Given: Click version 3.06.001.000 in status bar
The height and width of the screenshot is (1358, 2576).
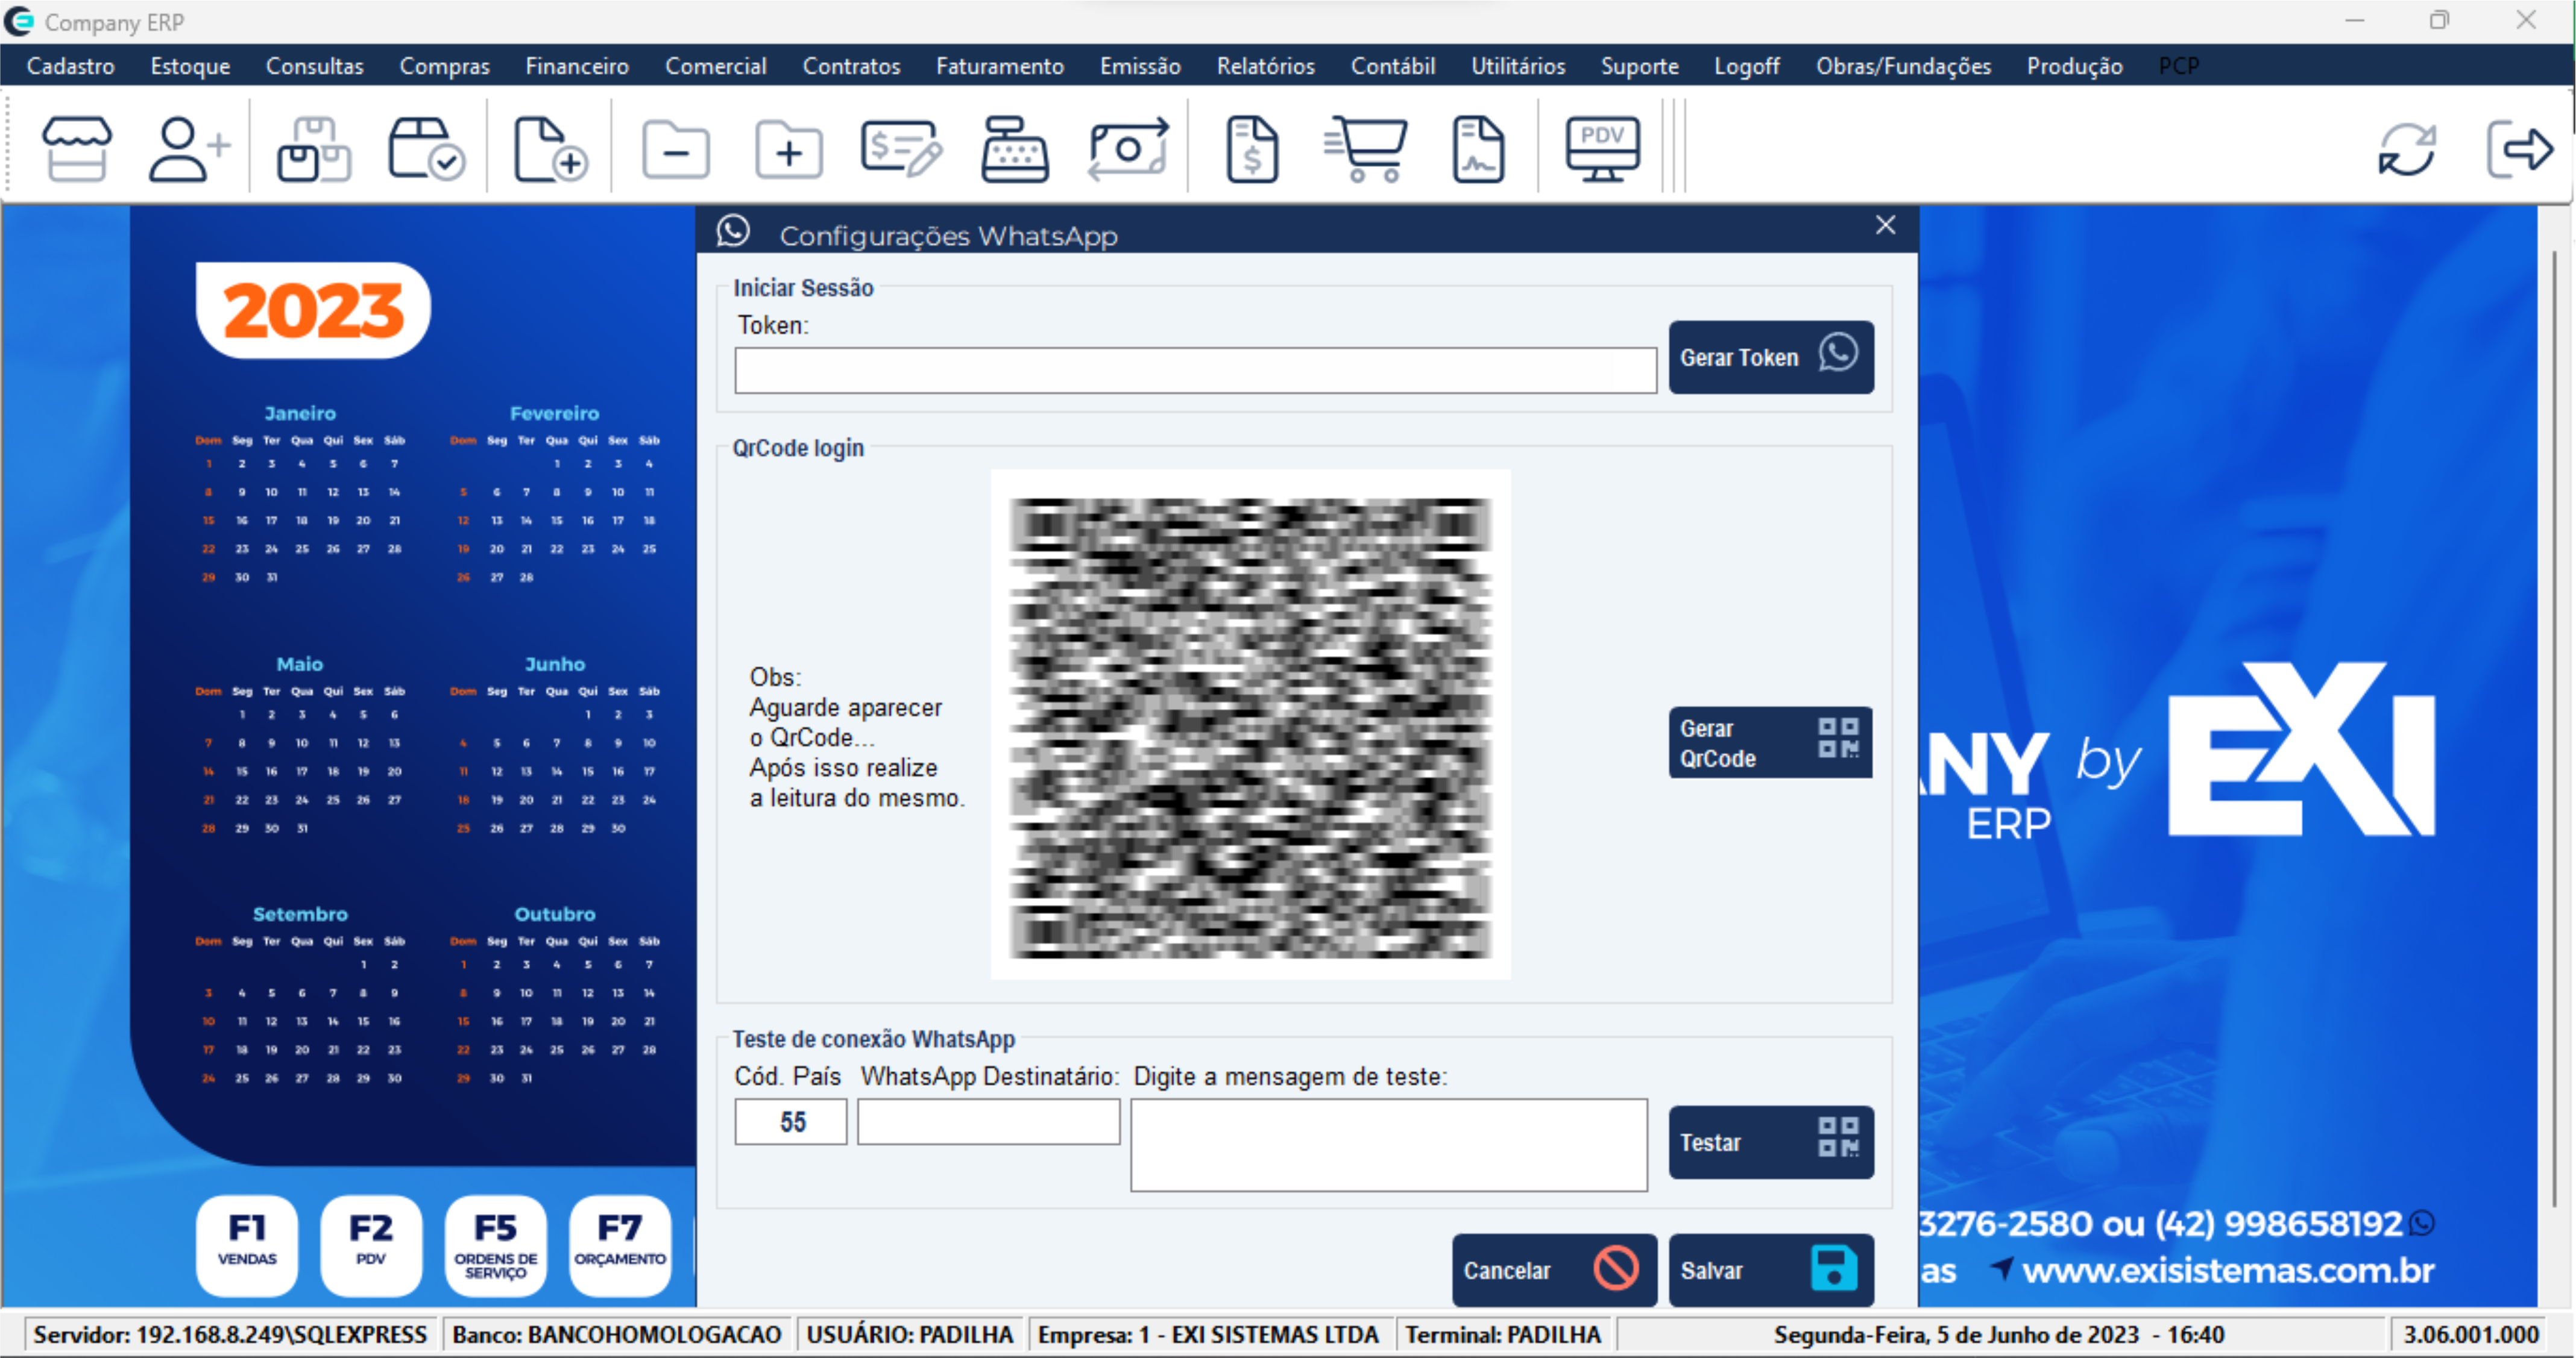Looking at the screenshot, I should coord(2471,1334).
